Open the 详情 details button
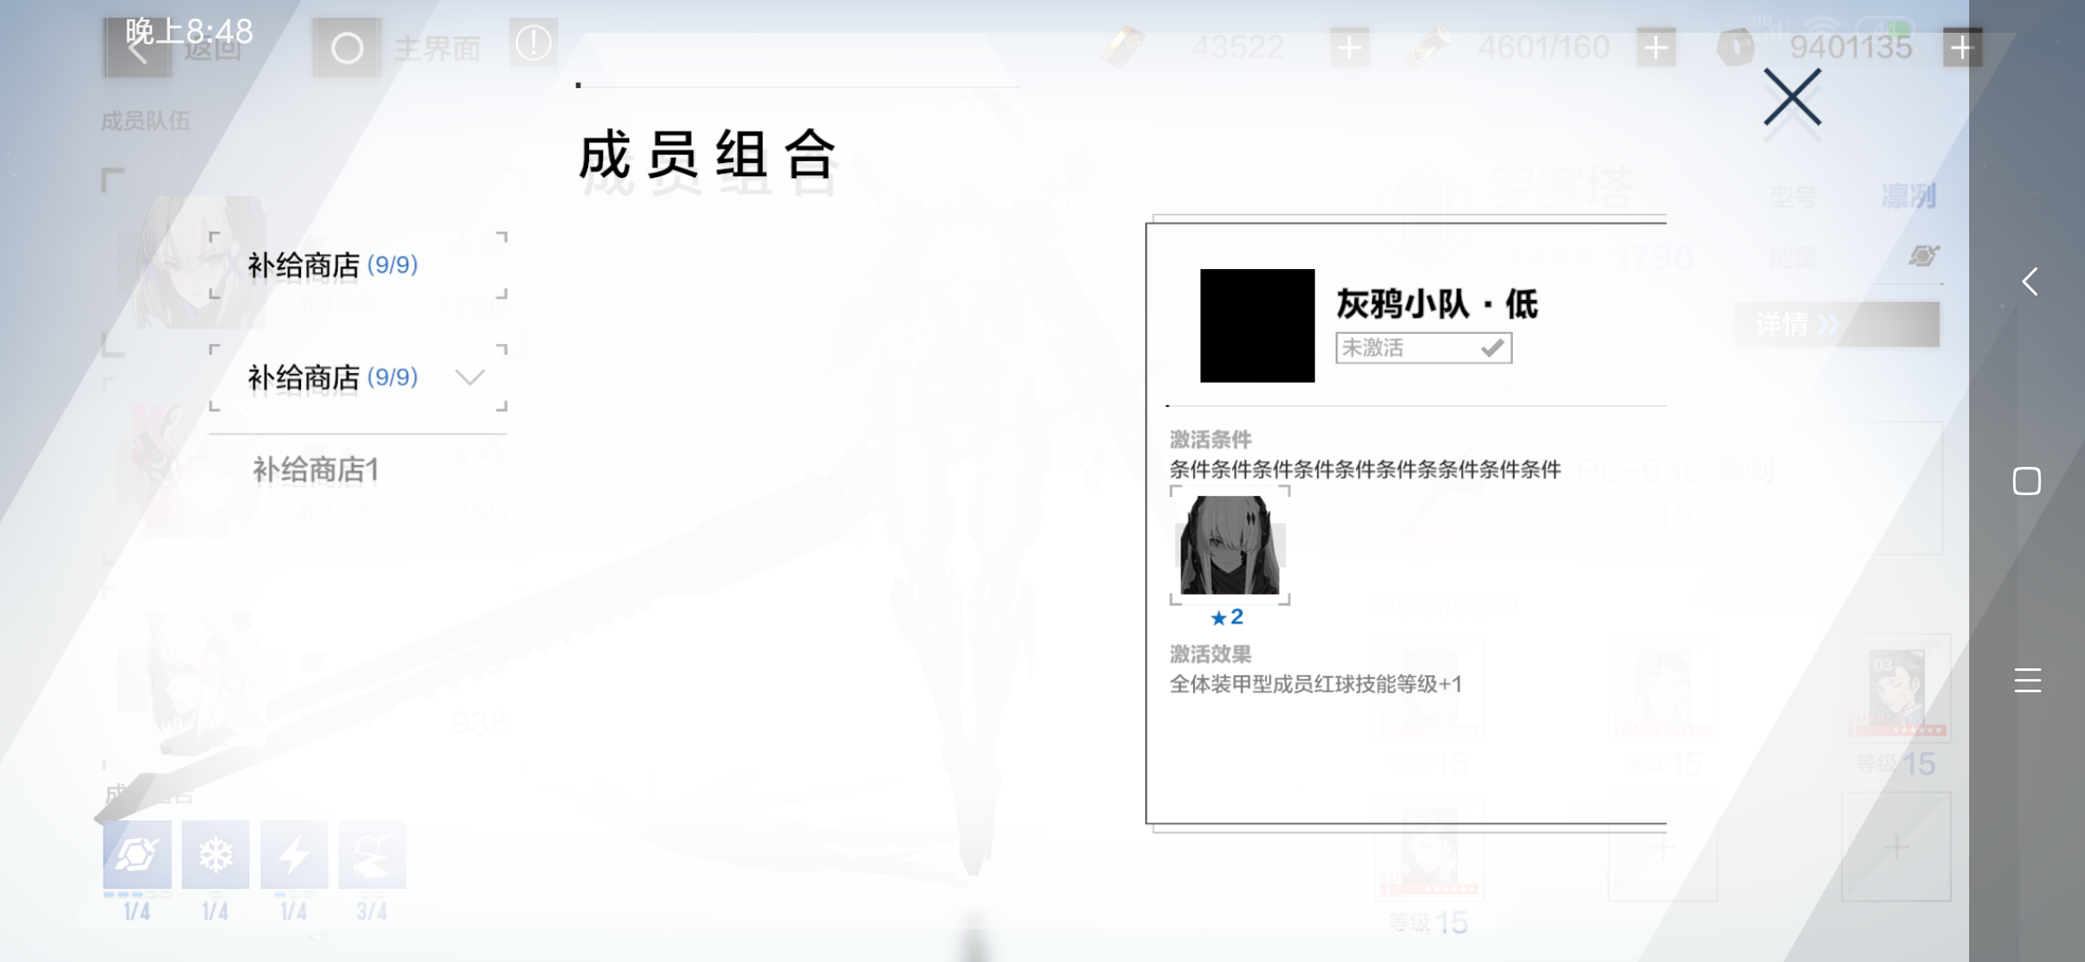 [1837, 324]
